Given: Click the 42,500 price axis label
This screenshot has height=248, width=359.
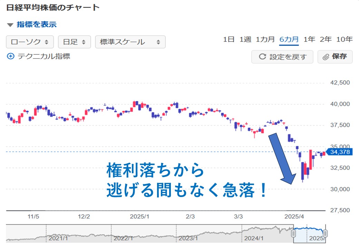Looking at the screenshot, I should (x=340, y=82).
